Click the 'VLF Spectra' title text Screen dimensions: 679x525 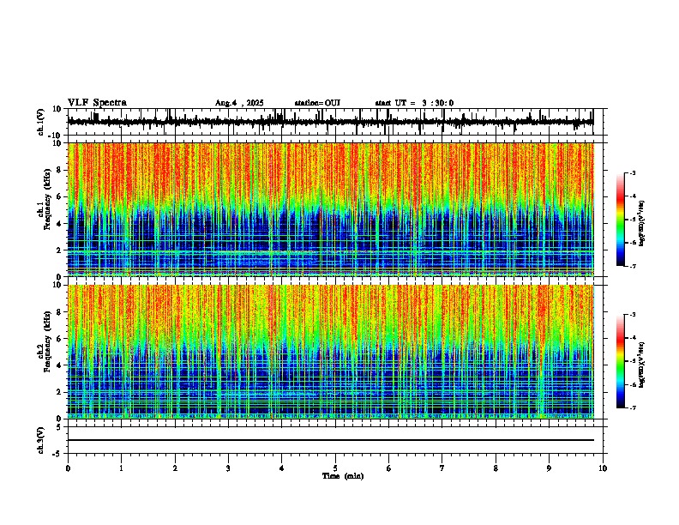[x=98, y=103]
